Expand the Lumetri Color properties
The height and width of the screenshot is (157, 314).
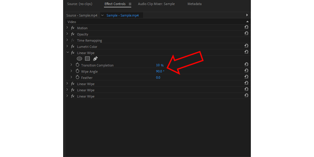point(67,46)
